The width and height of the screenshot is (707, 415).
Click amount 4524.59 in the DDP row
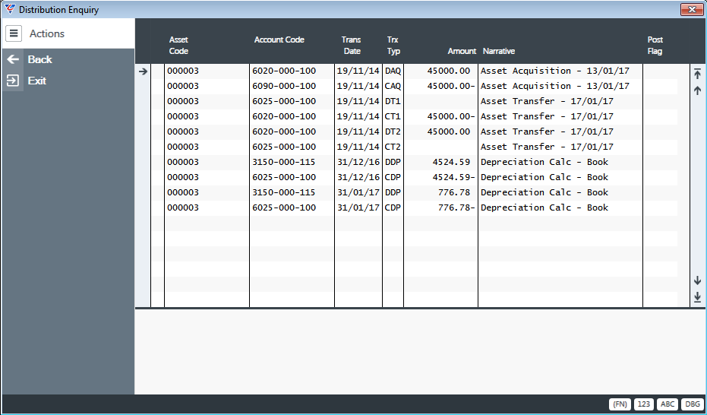point(451,162)
